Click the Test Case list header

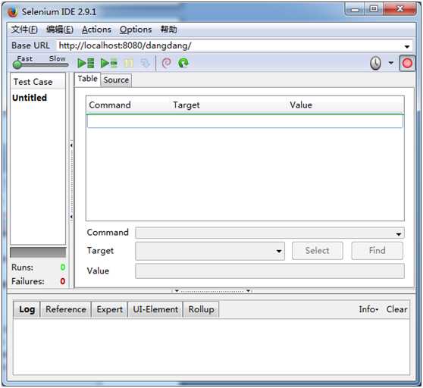click(38, 82)
